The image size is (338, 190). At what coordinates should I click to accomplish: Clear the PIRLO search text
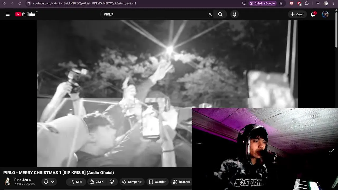(210, 14)
